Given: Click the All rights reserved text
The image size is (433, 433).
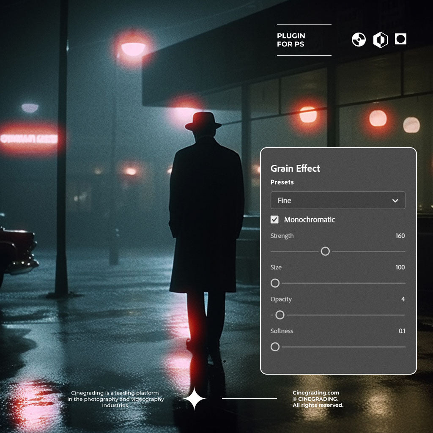Looking at the screenshot, I should (318, 406).
